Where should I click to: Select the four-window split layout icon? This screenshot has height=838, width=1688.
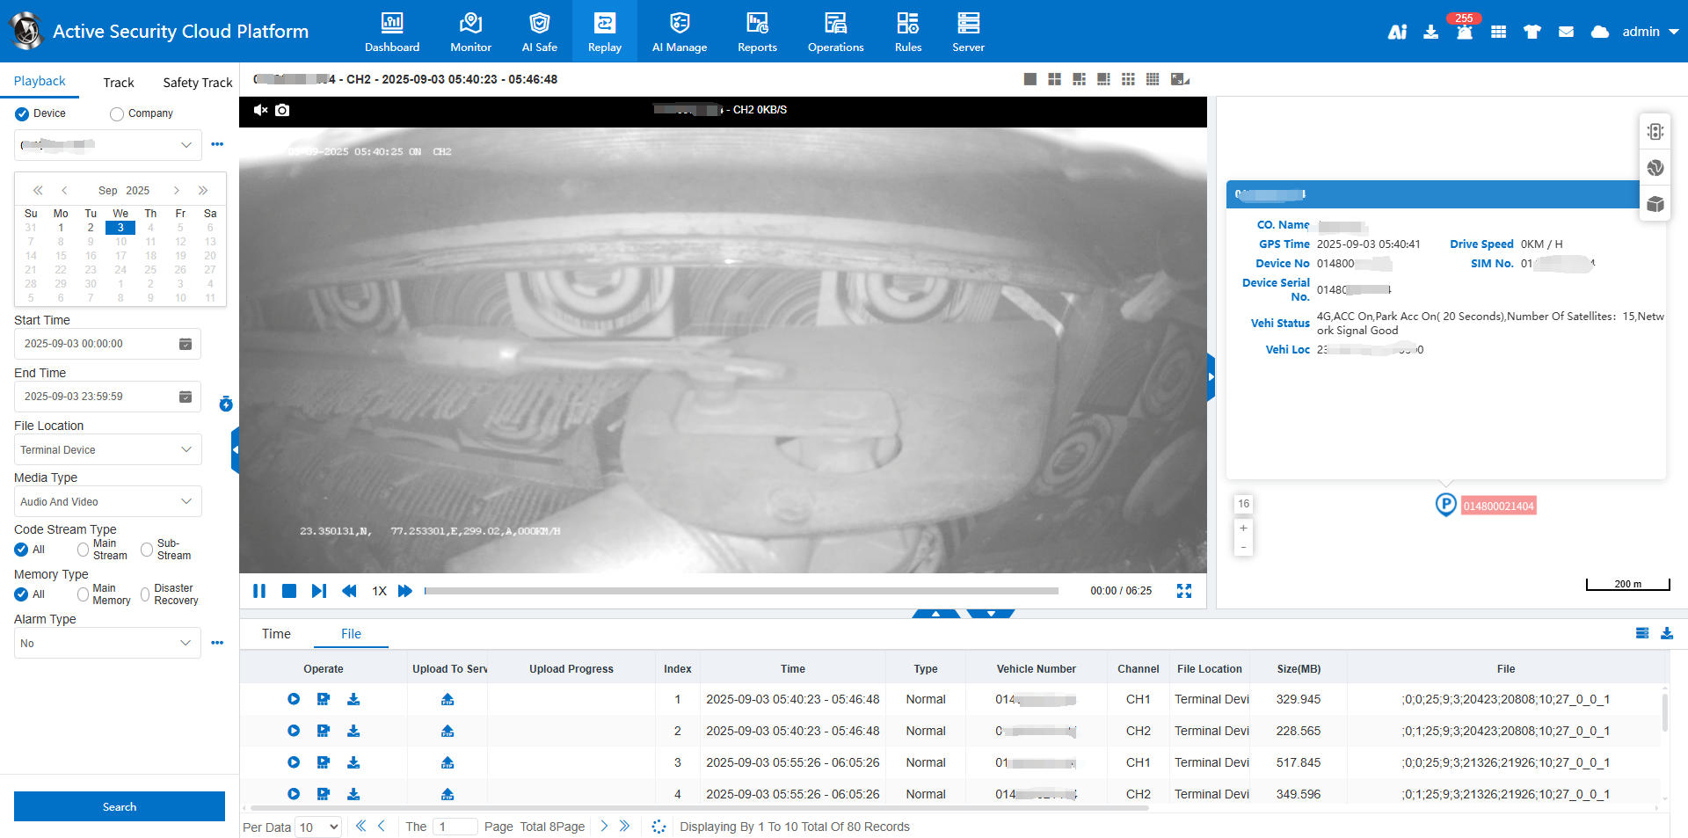click(x=1054, y=79)
